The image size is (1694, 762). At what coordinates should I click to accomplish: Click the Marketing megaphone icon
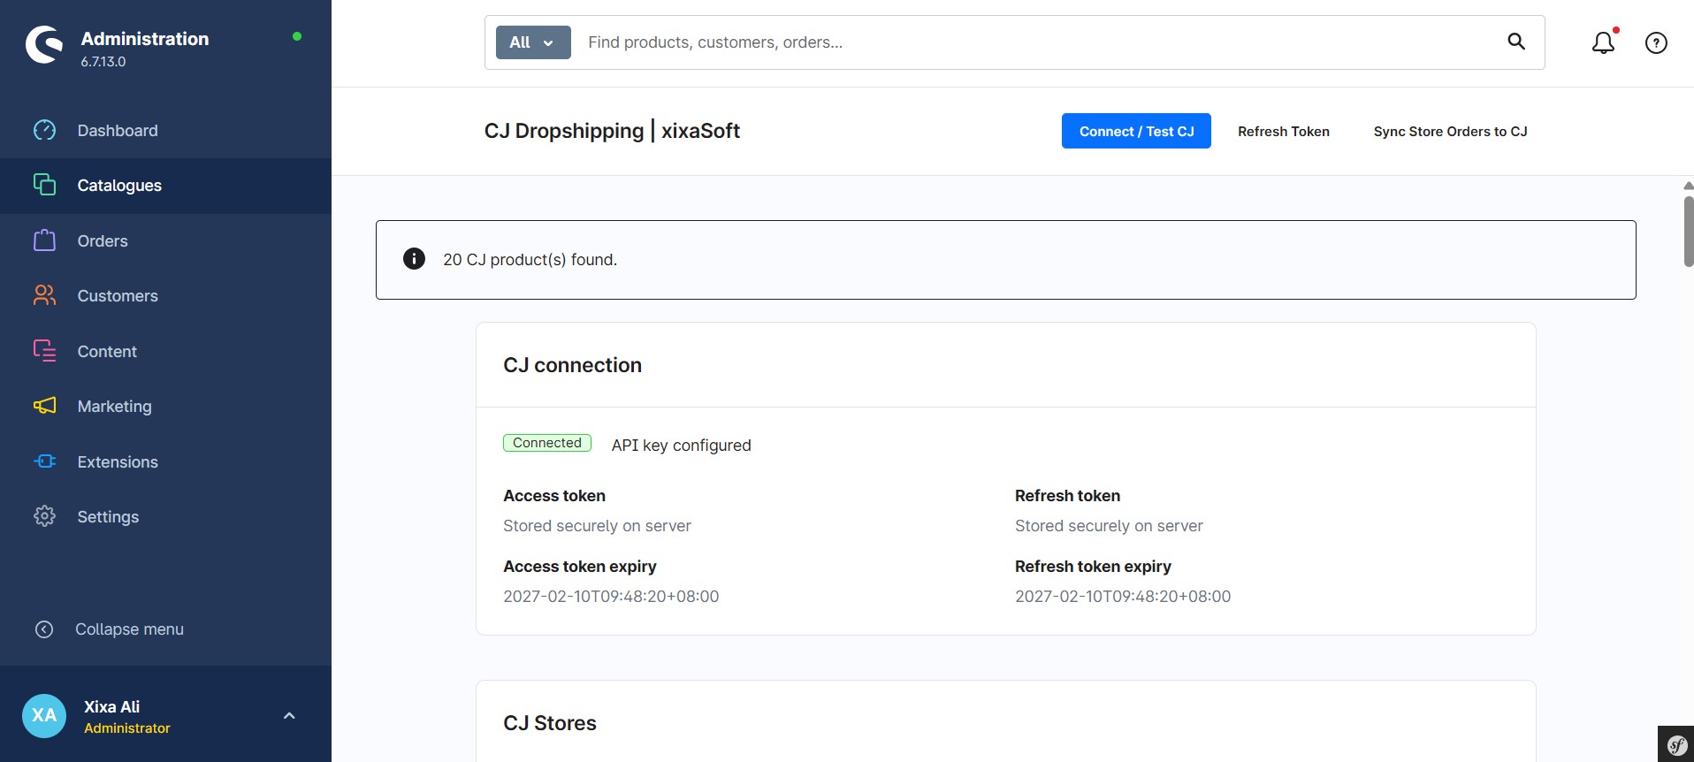click(44, 406)
